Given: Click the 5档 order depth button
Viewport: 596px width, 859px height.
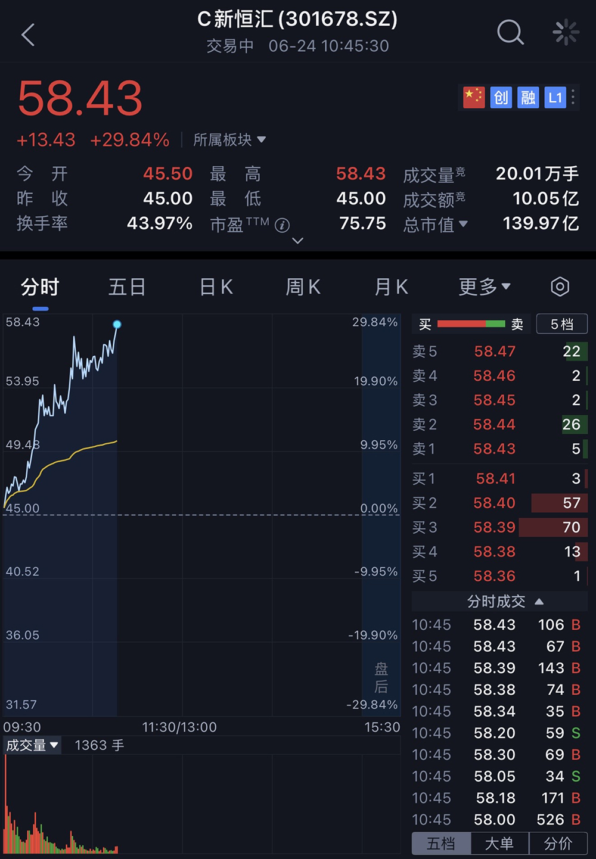Looking at the screenshot, I should (561, 323).
